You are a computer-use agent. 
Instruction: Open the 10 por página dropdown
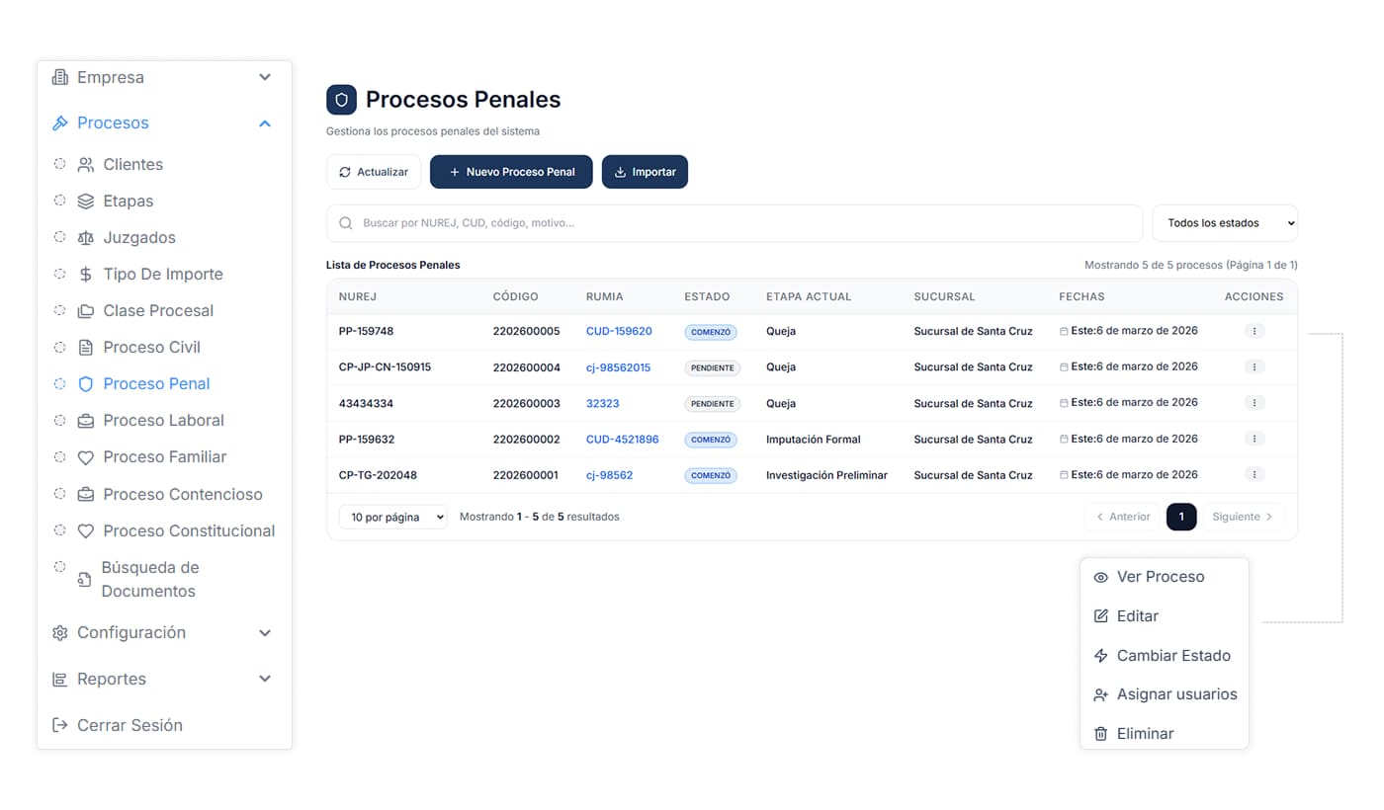(392, 517)
